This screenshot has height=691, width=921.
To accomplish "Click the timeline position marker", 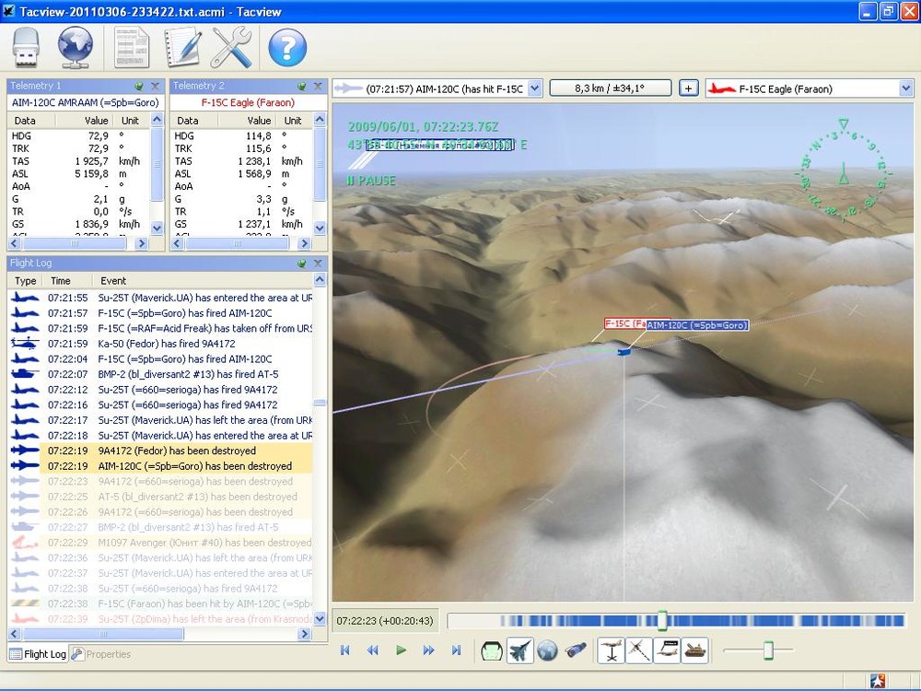I will pyautogui.click(x=662, y=620).
